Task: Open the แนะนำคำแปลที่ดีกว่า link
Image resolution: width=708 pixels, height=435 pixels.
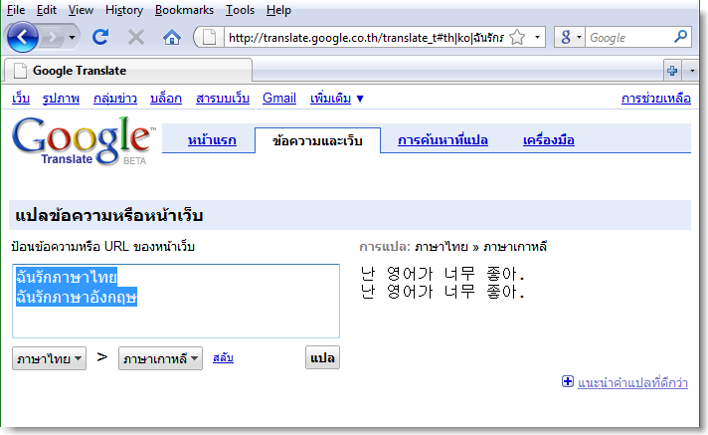Action: [x=632, y=382]
